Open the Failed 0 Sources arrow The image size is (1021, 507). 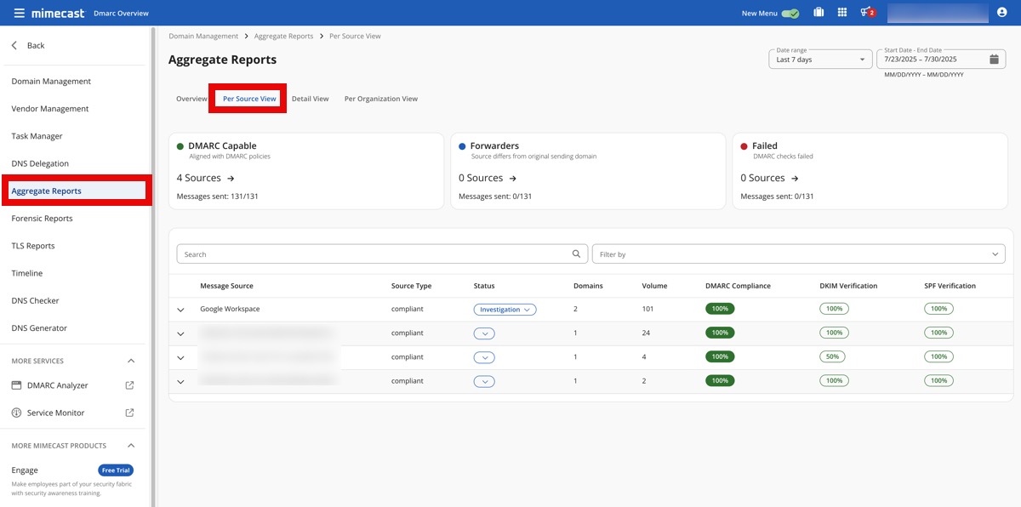point(795,178)
